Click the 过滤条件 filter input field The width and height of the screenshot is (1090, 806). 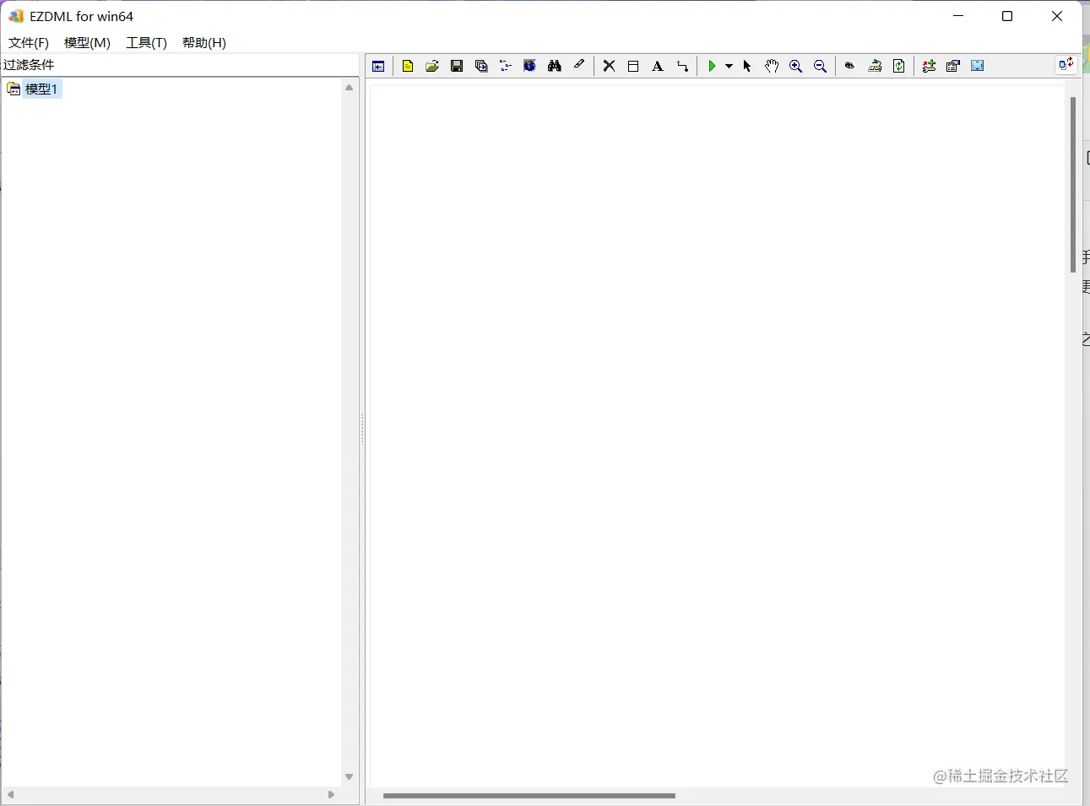tap(179, 65)
